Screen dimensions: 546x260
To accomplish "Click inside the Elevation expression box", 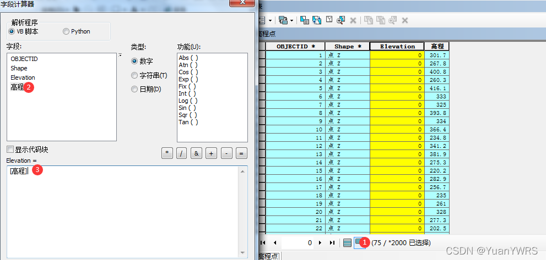I will coord(121,209).
